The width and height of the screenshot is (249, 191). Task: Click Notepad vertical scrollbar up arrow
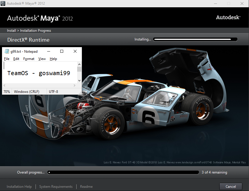80,64
